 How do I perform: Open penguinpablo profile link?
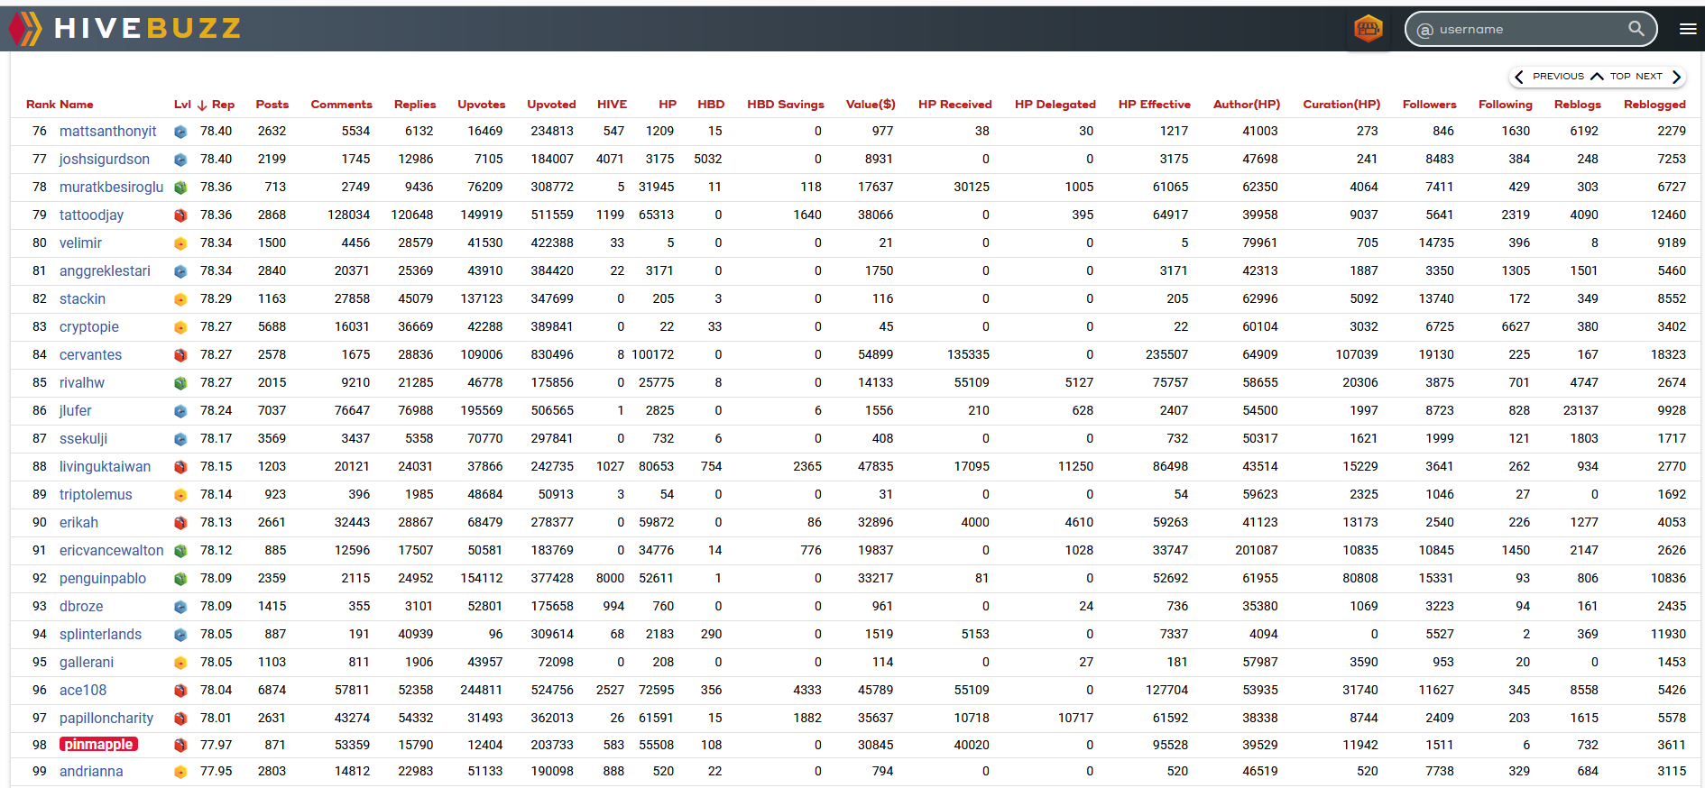103,579
